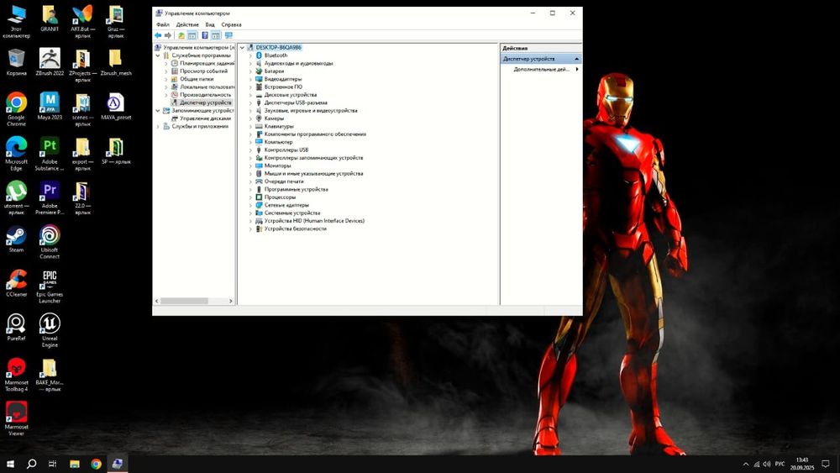
Task: Expand the Дисковые устройства category
Action: [250, 95]
